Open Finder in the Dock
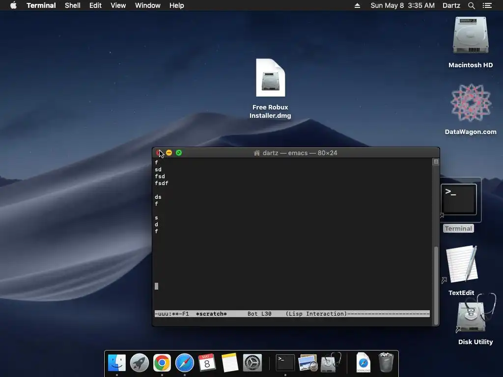The image size is (503, 377). coord(117,363)
